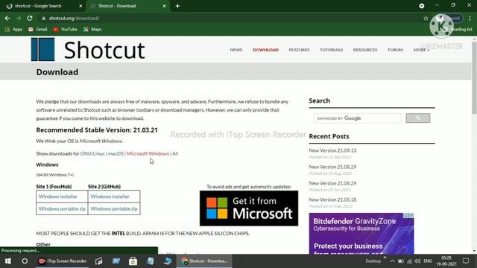This screenshot has height=268, width=477.
Task: Open volume tray icon
Action: tap(417, 261)
